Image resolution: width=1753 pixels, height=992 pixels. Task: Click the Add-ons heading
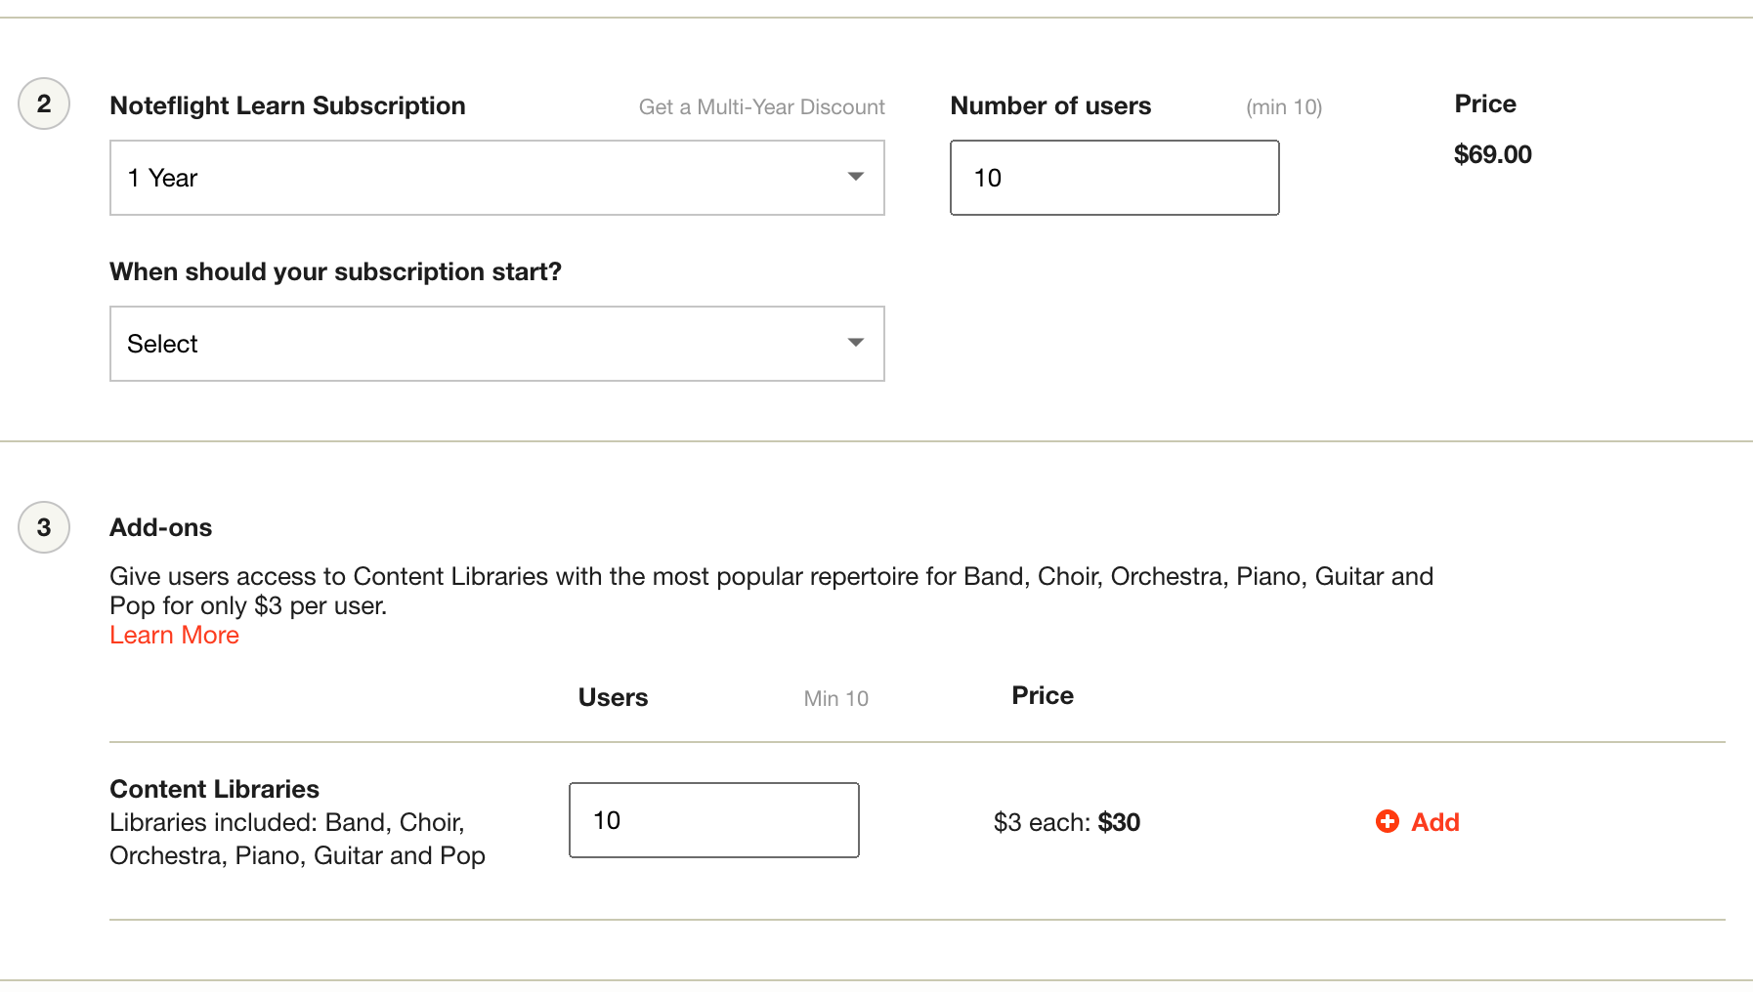160,527
